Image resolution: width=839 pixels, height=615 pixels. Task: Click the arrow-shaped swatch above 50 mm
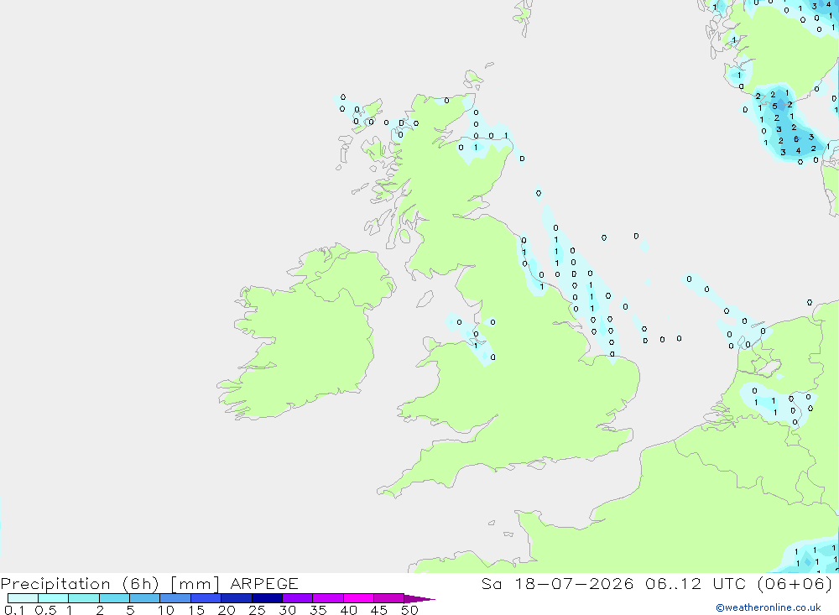click(419, 598)
